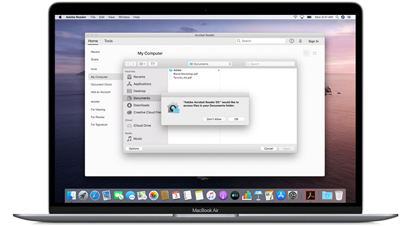
Task: Open Messages from the Dock
Action: point(130,196)
